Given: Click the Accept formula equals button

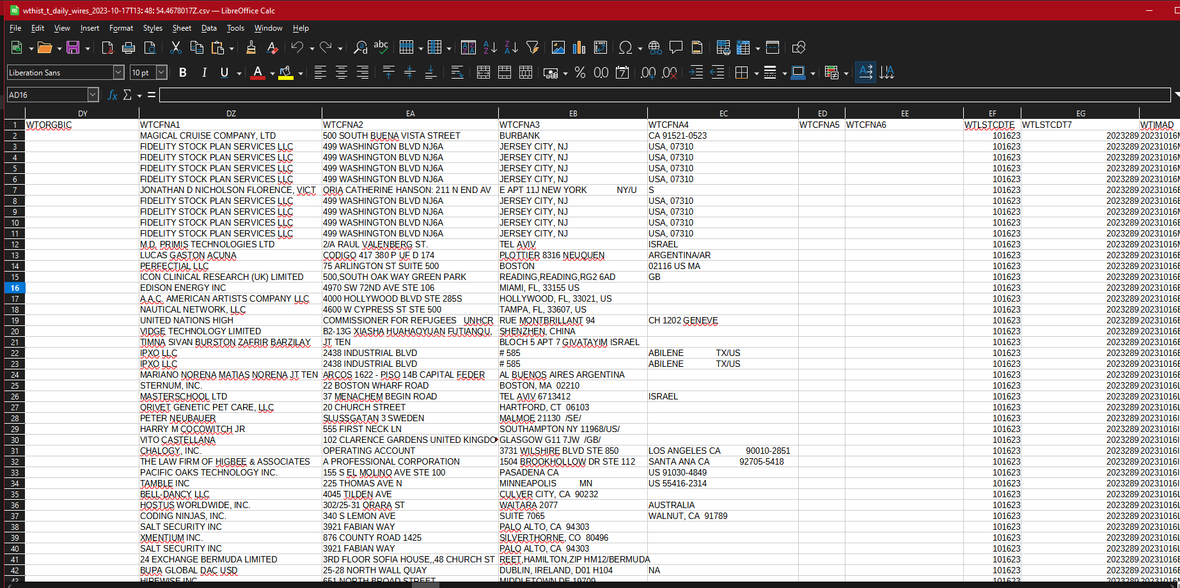Looking at the screenshot, I should click(x=152, y=95).
